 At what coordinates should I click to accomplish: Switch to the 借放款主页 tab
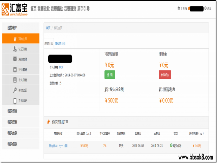pos(60,43)
